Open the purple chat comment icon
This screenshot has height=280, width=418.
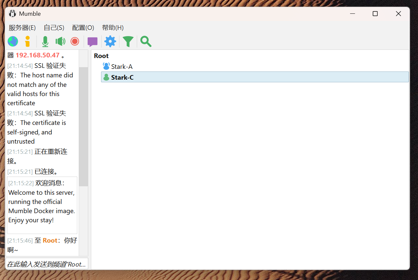click(x=93, y=42)
